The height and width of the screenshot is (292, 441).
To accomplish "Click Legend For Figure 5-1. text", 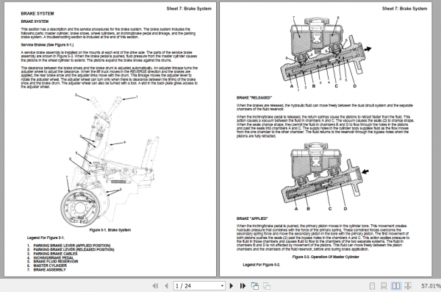I will click(46, 238).
